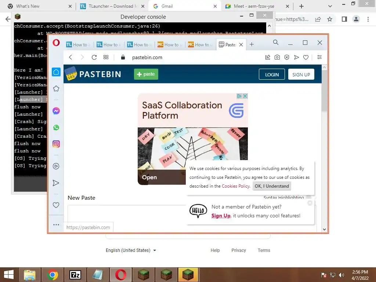The image size is (376, 282).
Task: Click the Pastebin logo
Action: pos(93,74)
